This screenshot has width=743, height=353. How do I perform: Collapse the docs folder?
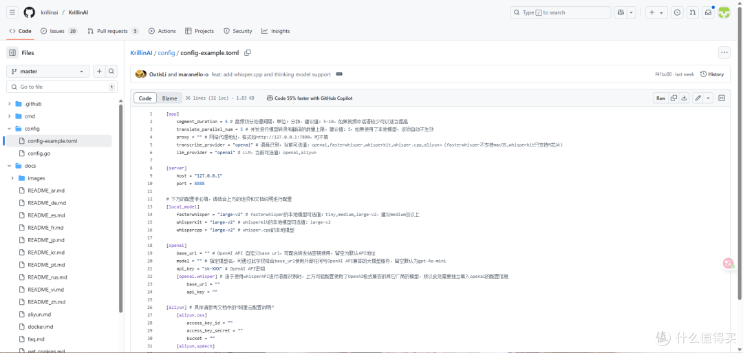(10, 166)
